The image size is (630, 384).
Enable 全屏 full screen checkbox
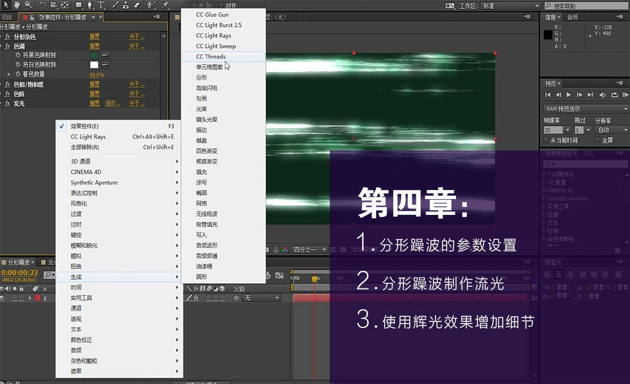pyautogui.click(x=598, y=140)
